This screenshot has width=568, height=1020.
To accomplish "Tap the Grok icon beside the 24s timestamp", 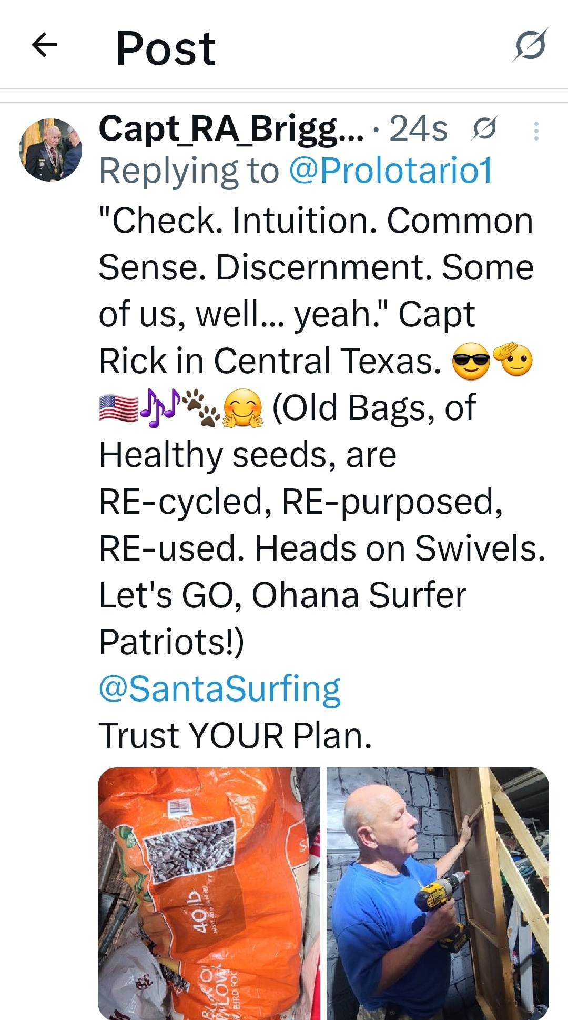I will coord(484,129).
